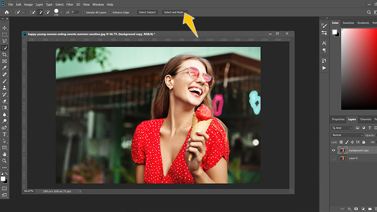The image size is (377, 212).
Task: Toggle lock image pixels brush icon
Action: click(347, 142)
